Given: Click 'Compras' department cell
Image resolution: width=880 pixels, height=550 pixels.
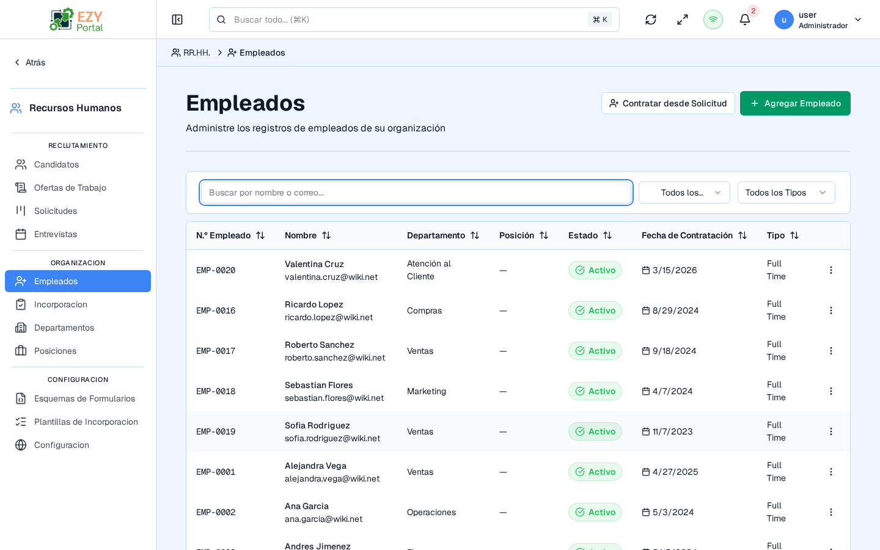Looking at the screenshot, I should pos(424,310).
